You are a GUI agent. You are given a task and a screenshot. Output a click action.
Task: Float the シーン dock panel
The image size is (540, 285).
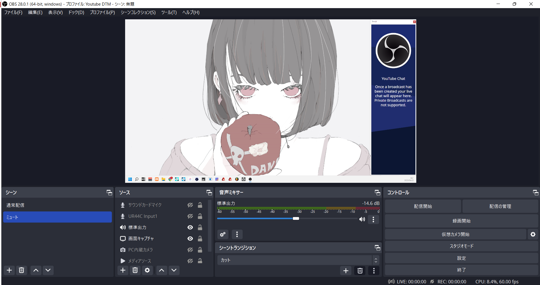click(109, 192)
